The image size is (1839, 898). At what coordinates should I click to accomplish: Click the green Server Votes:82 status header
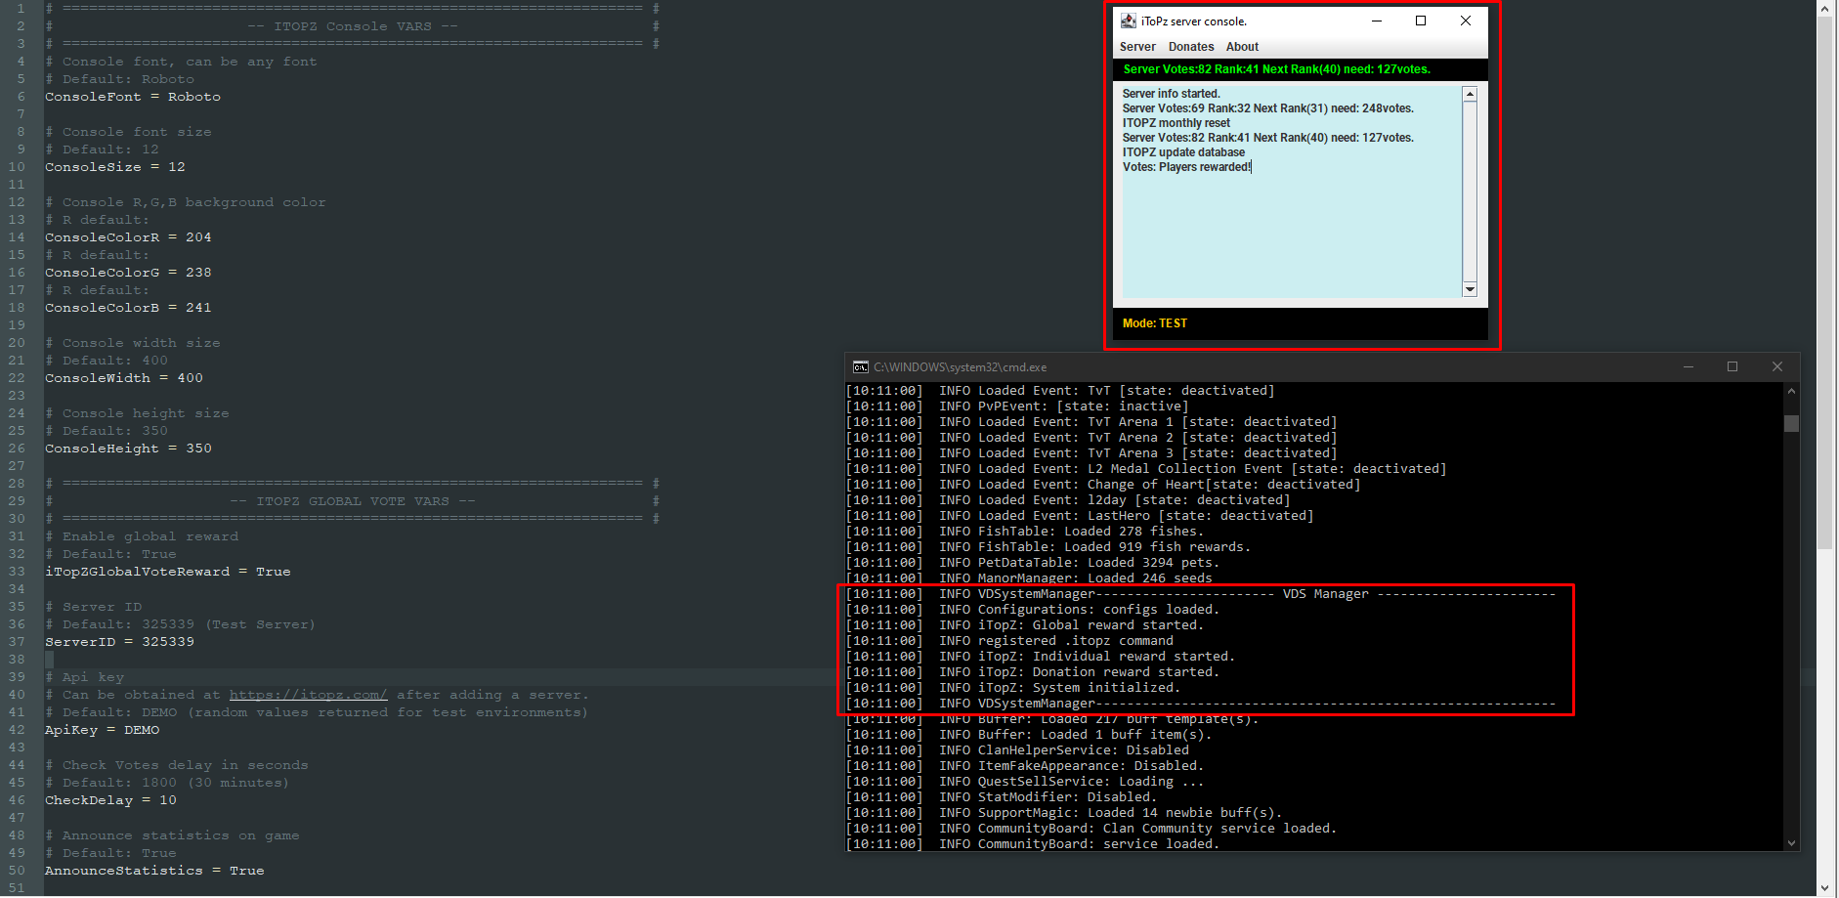pyautogui.click(x=1276, y=69)
